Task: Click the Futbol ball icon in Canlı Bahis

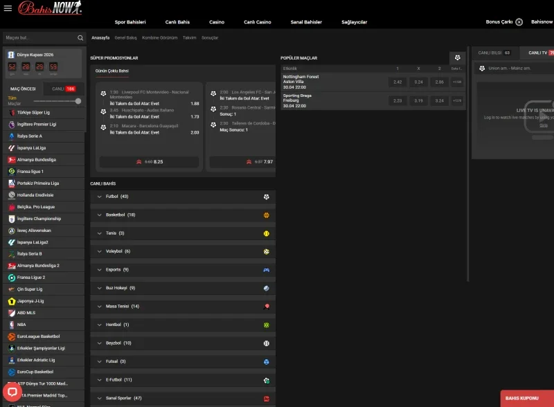Action: pos(267,197)
